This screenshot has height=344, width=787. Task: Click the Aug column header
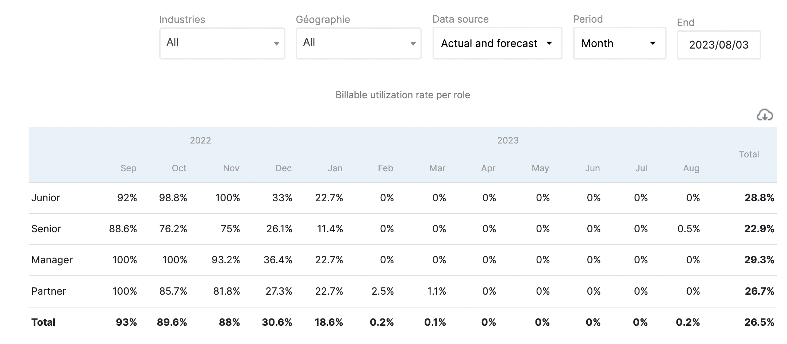691,168
